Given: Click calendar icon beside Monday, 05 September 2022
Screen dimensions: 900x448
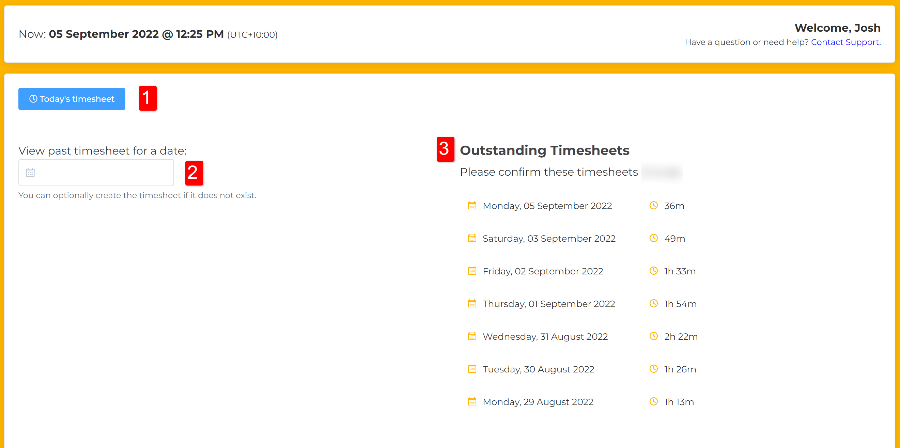Looking at the screenshot, I should click(x=472, y=206).
